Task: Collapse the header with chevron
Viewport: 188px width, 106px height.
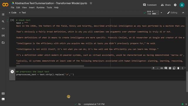Action: point(183,13)
